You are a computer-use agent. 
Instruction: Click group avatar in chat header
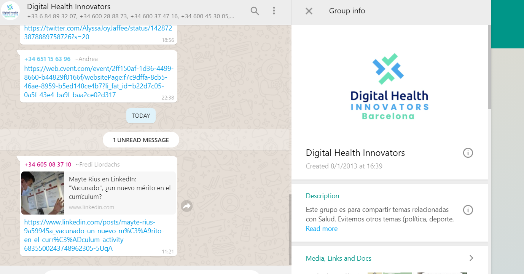click(x=11, y=11)
